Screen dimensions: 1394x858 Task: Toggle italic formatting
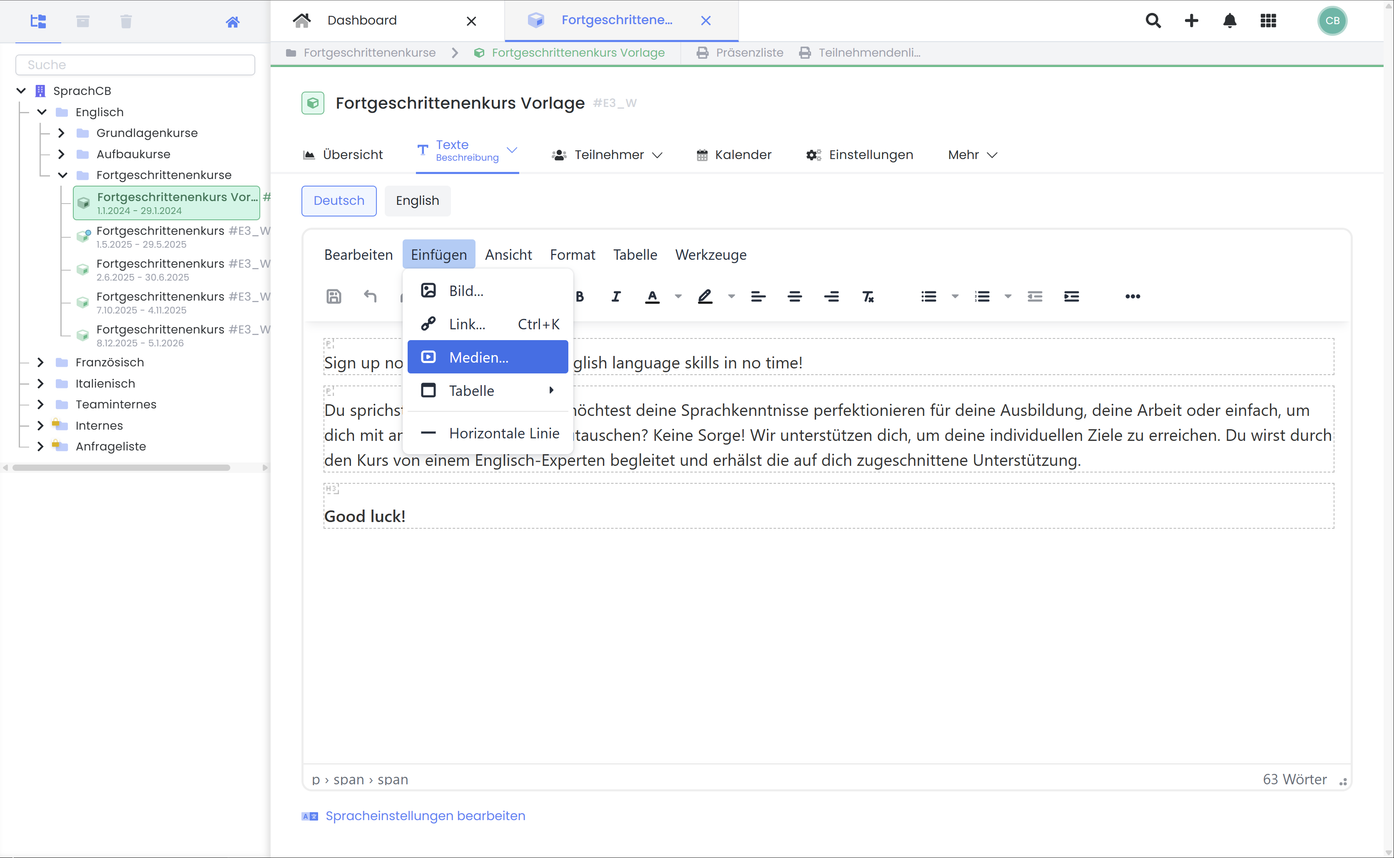616,296
